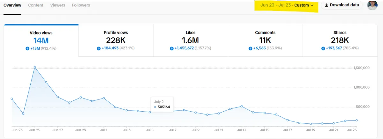383x139 pixels.
Task: Click the (1,157.7%) percentage text
Action: [203, 48]
